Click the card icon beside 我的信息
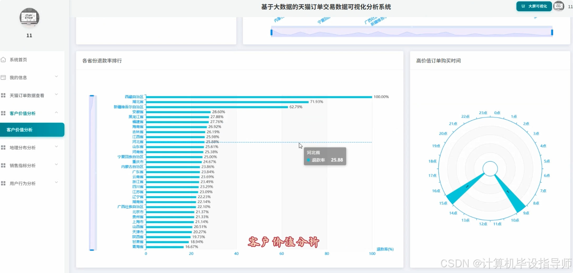This screenshot has height=273, width=573. coord(3,78)
